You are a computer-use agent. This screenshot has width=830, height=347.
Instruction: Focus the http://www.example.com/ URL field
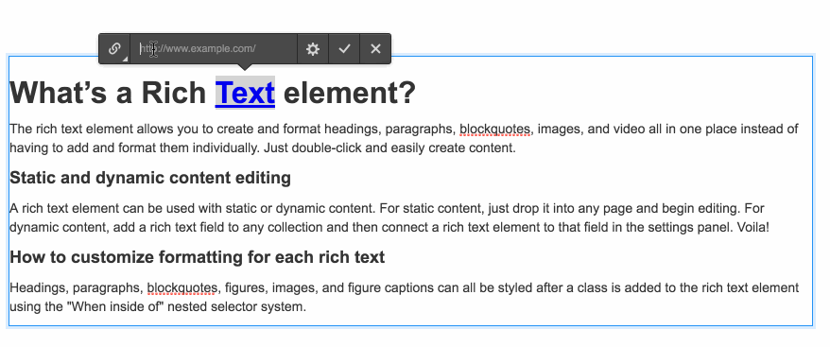[x=214, y=49]
